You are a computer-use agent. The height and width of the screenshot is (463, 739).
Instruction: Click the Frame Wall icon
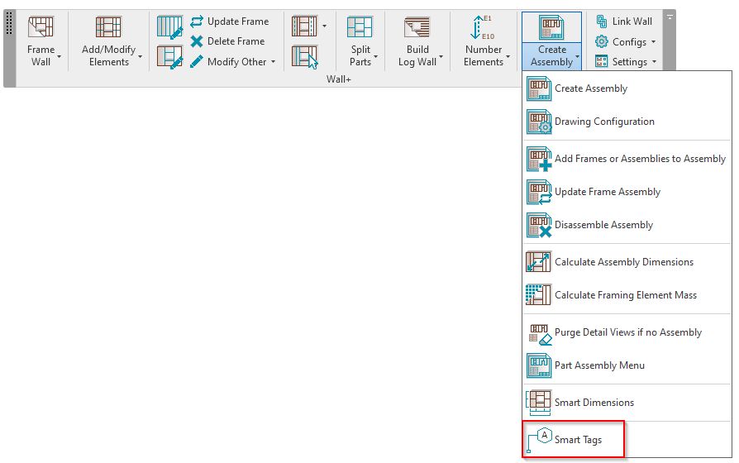coord(41,27)
